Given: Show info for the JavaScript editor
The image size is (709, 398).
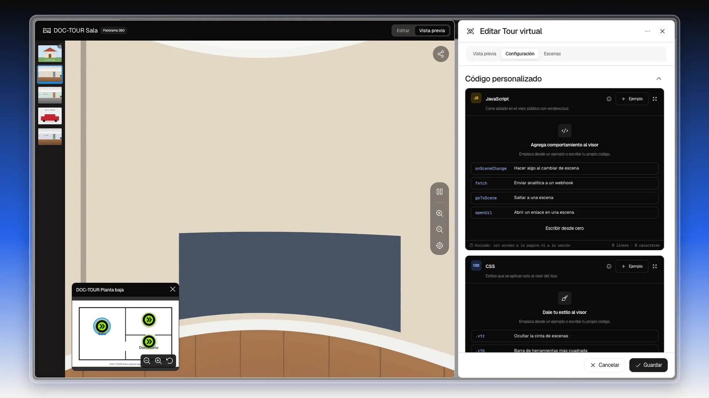Looking at the screenshot, I should [x=609, y=99].
